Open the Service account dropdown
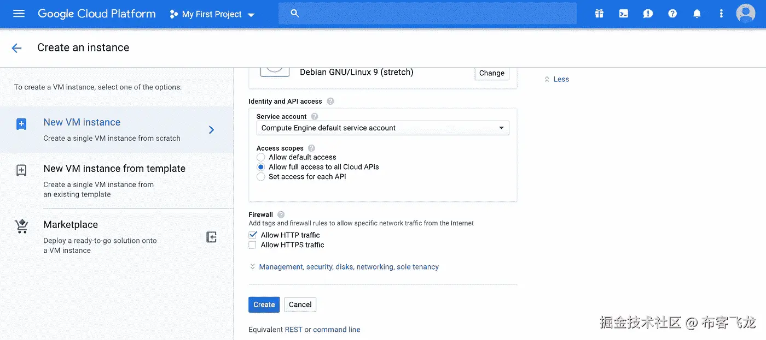The height and width of the screenshot is (340, 766). coord(382,128)
